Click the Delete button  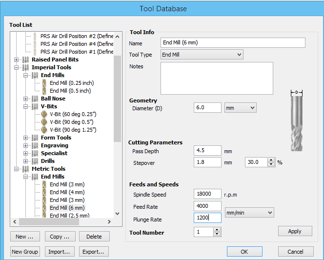click(x=94, y=237)
